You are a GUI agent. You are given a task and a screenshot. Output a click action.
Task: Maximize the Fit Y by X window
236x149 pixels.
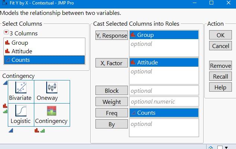coord(211,3)
